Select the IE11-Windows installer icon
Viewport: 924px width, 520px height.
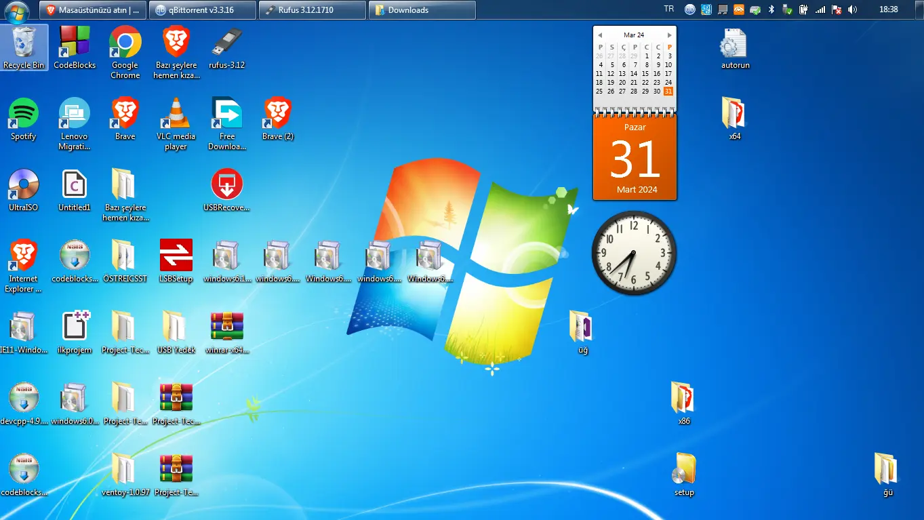click(x=24, y=332)
